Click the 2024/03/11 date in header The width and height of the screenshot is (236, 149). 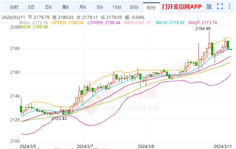[13, 17]
